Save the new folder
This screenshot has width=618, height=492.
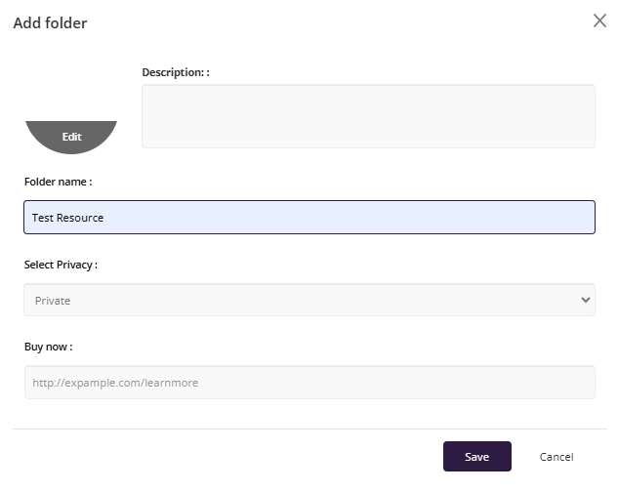(476, 457)
